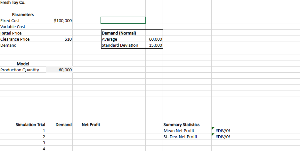The height and width of the screenshot is (151, 300).
Task: Select the shaded 60,000 production quantity cell
Action: click(x=59, y=70)
